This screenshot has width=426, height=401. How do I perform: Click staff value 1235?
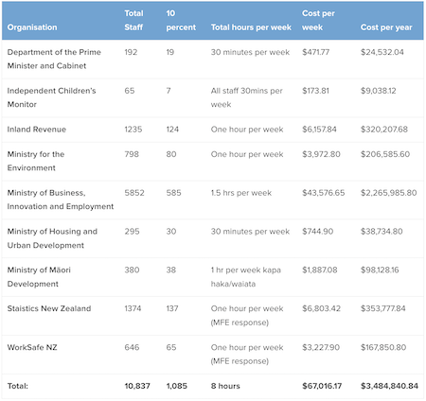[133, 130]
